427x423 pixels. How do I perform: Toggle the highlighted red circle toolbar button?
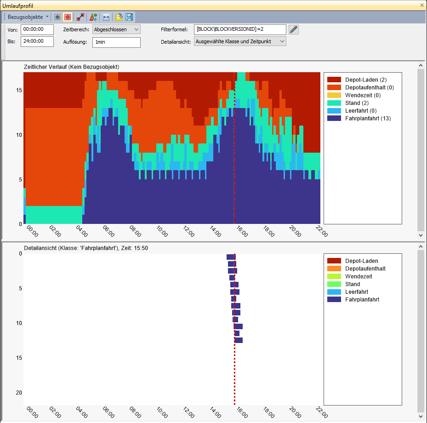[68, 17]
